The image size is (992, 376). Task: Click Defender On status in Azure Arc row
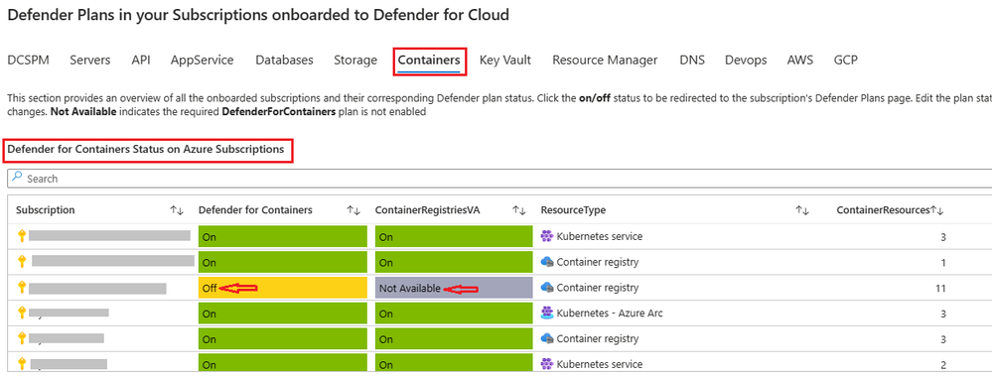(x=283, y=313)
